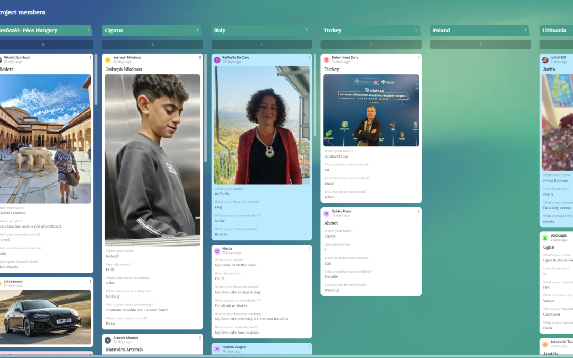The image size is (573, 358).
Task: Open the Turkey column options menu
Action: (x=416, y=30)
